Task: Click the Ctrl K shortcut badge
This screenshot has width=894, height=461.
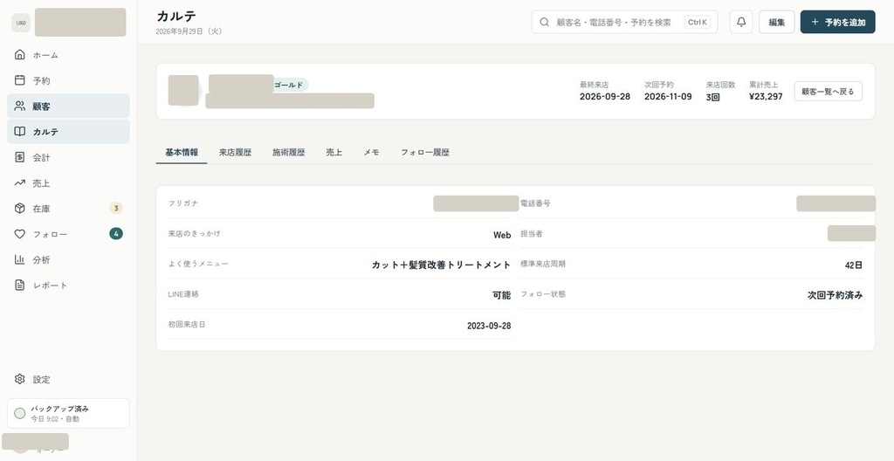Action: click(x=698, y=22)
